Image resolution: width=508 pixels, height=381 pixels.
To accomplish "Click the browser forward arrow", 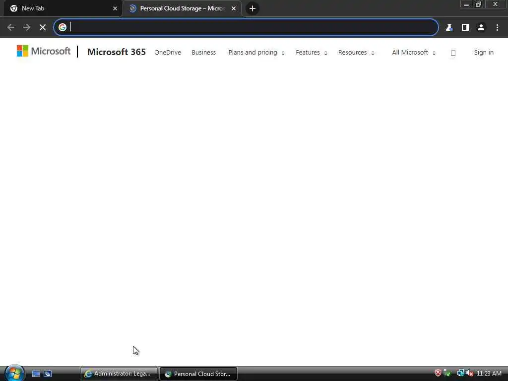I will (x=27, y=28).
